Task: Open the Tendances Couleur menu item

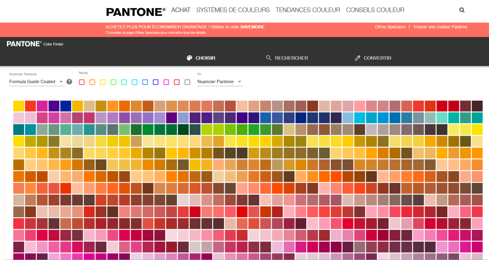Action: (308, 10)
